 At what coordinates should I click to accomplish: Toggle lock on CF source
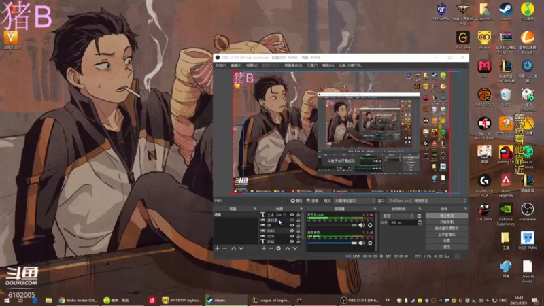point(299,226)
